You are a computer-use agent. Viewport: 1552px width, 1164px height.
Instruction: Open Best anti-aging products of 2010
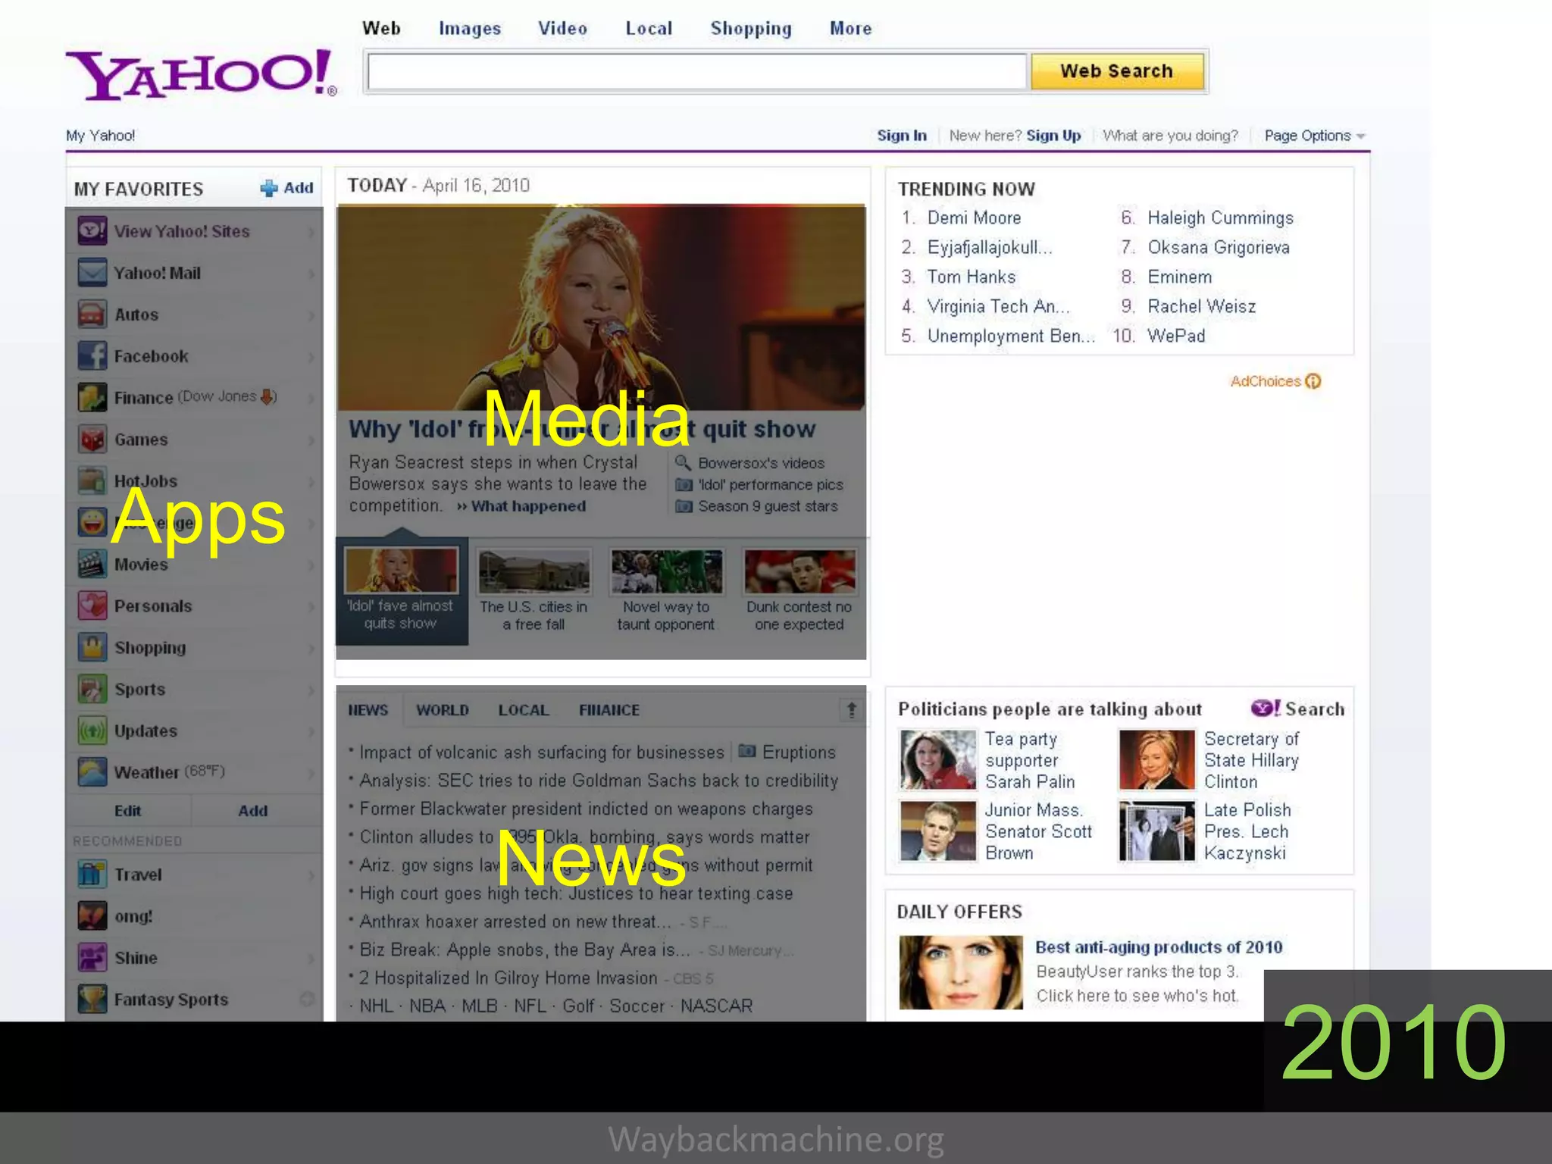1159,947
